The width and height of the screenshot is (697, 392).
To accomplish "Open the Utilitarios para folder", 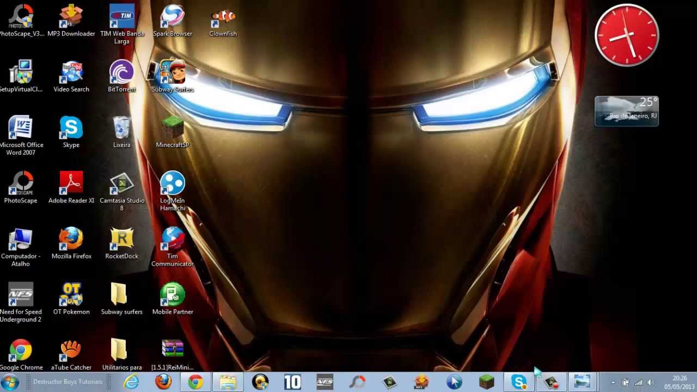I will (122, 355).
